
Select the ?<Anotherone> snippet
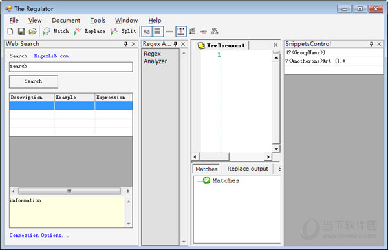pos(315,61)
